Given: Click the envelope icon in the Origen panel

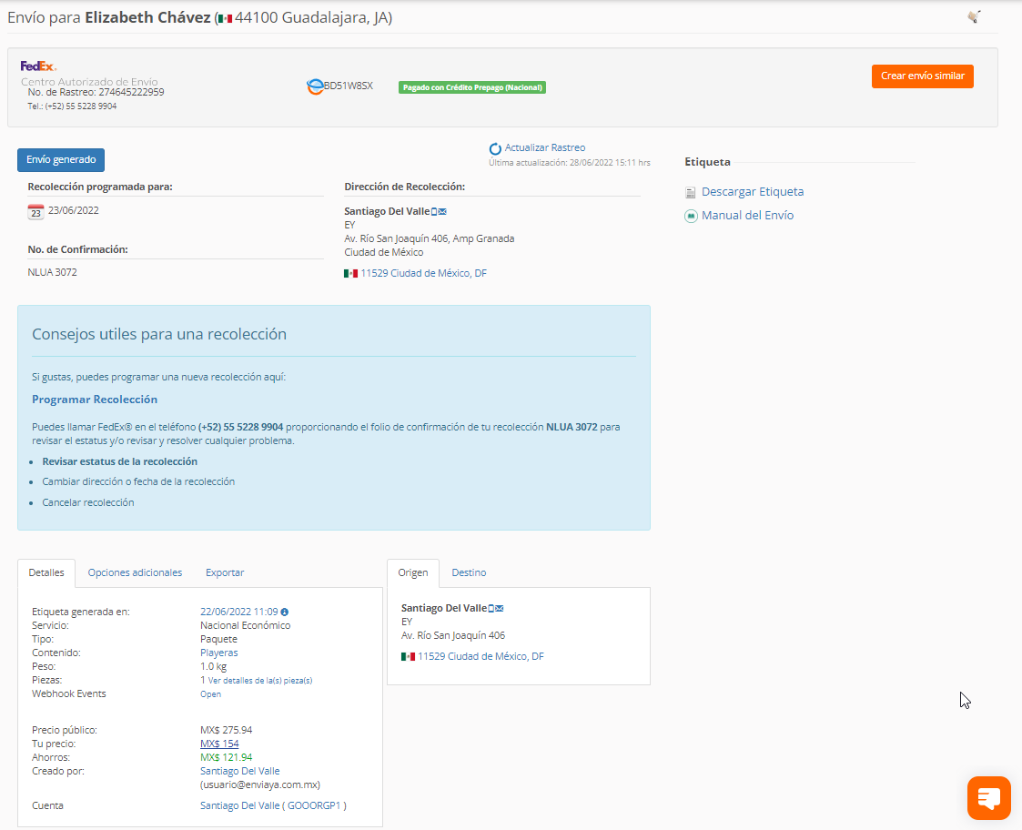Looking at the screenshot, I should click(500, 608).
